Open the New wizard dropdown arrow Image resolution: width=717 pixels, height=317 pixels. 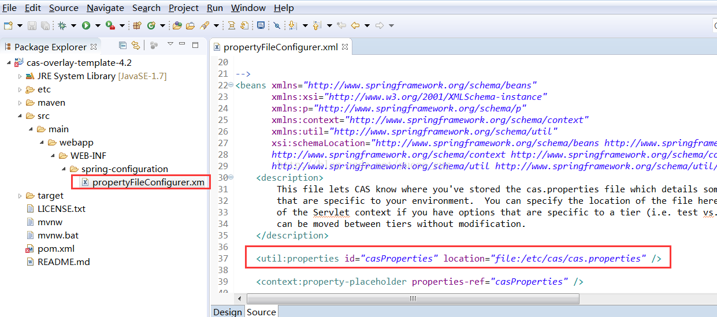[x=20, y=25]
